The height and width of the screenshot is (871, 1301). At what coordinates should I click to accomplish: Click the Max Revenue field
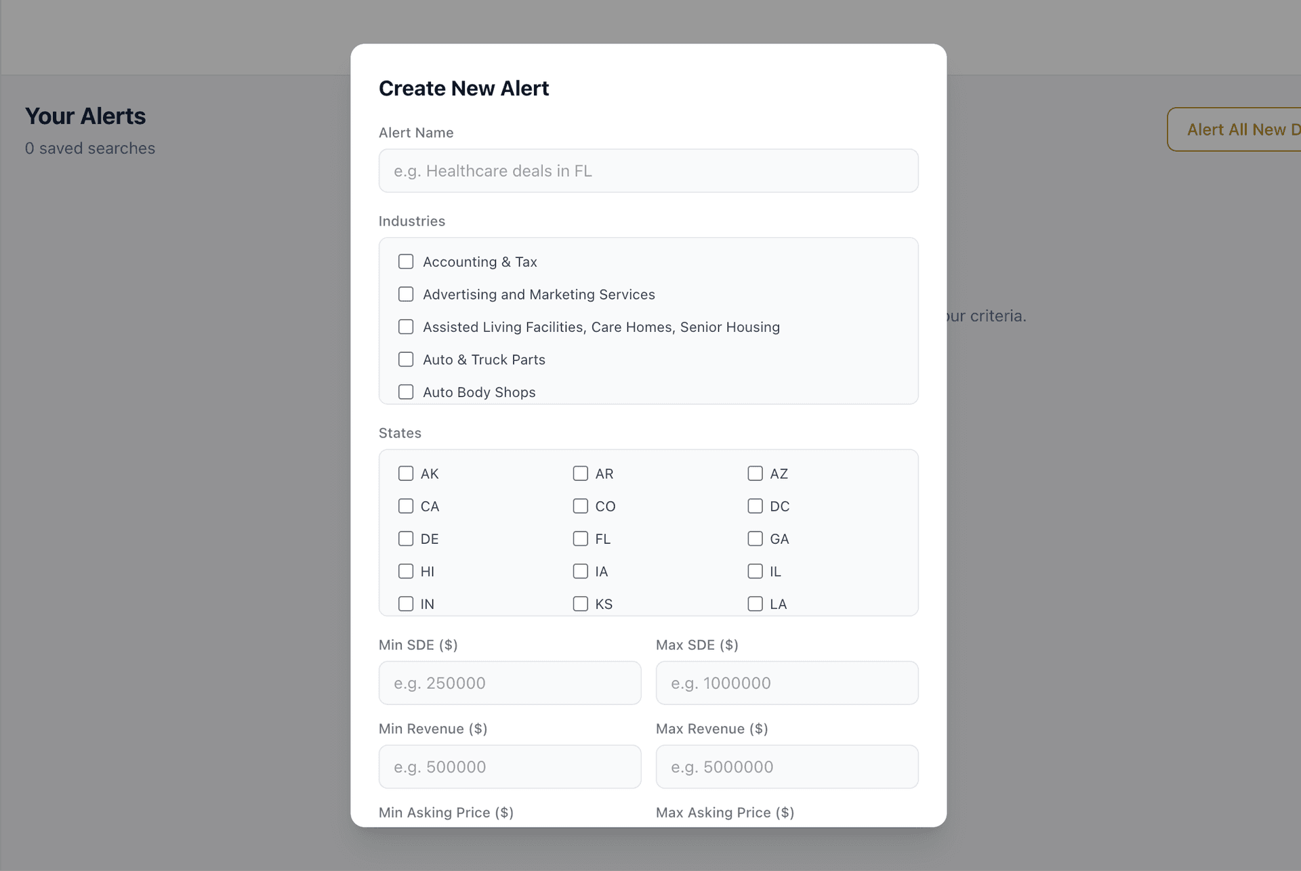[787, 767]
